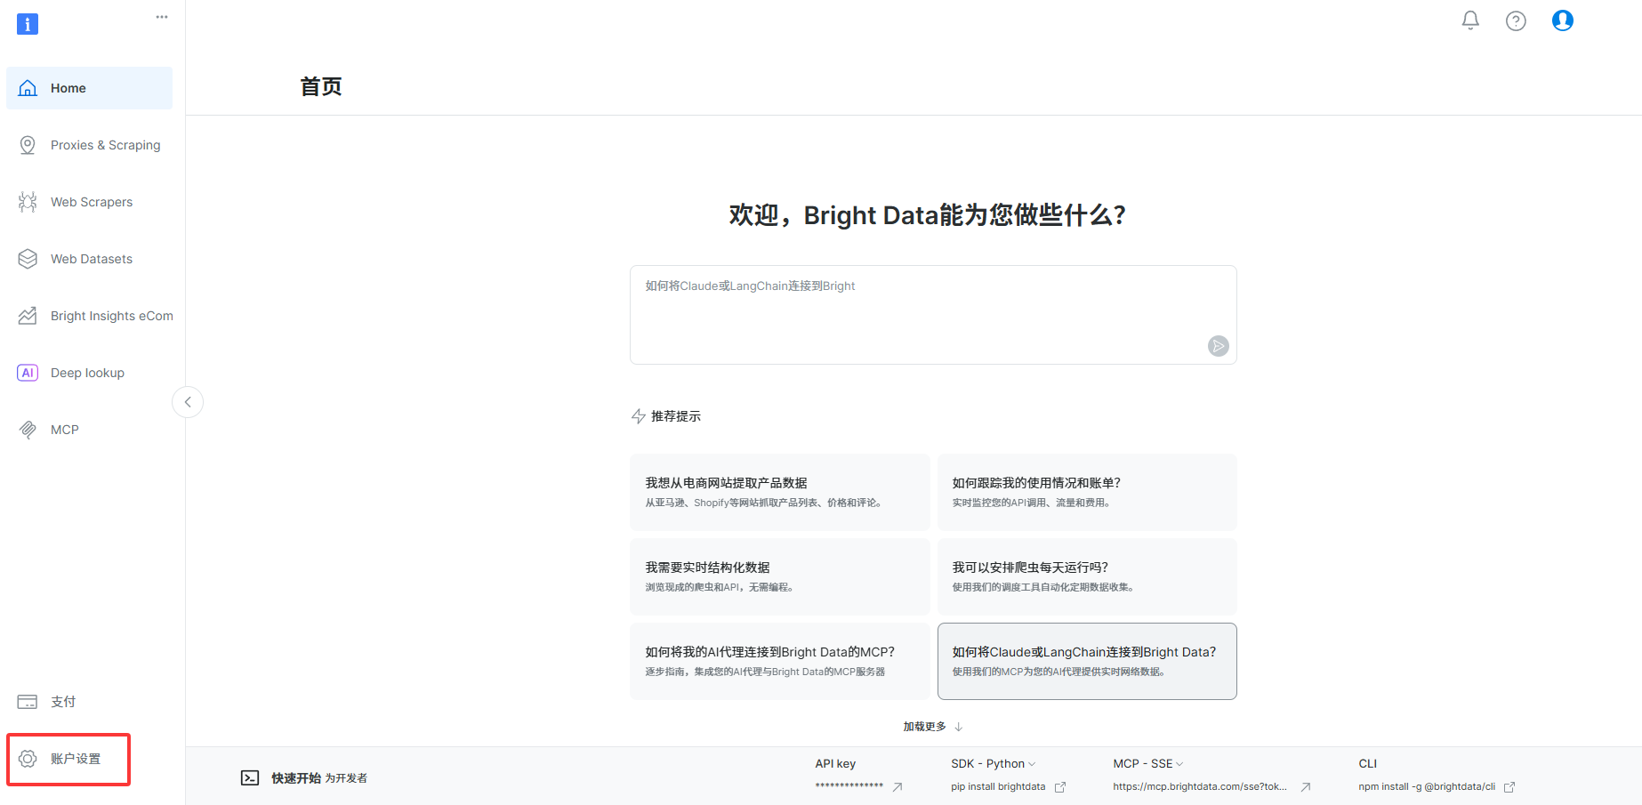
Task: Click the CLI label in footer
Action: tap(1368, 764)
